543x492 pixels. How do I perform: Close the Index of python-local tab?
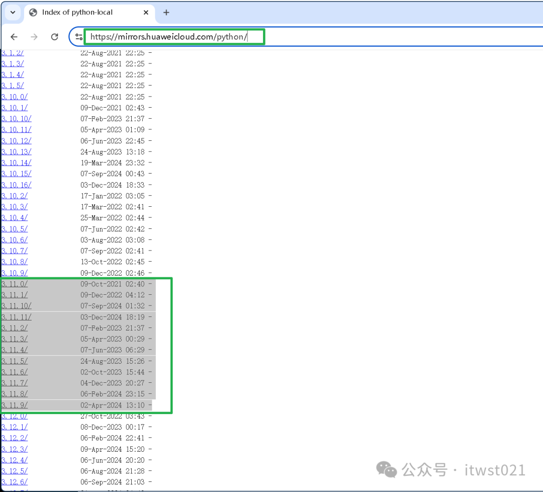tap(146, 13)
